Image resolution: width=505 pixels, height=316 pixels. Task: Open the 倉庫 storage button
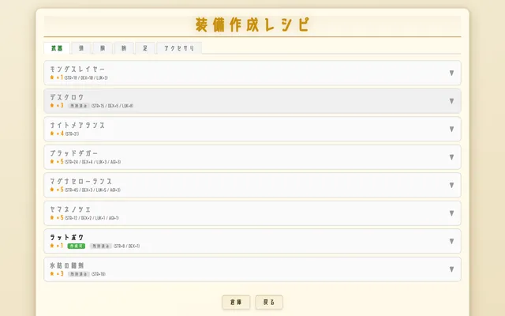click(236, 302)
